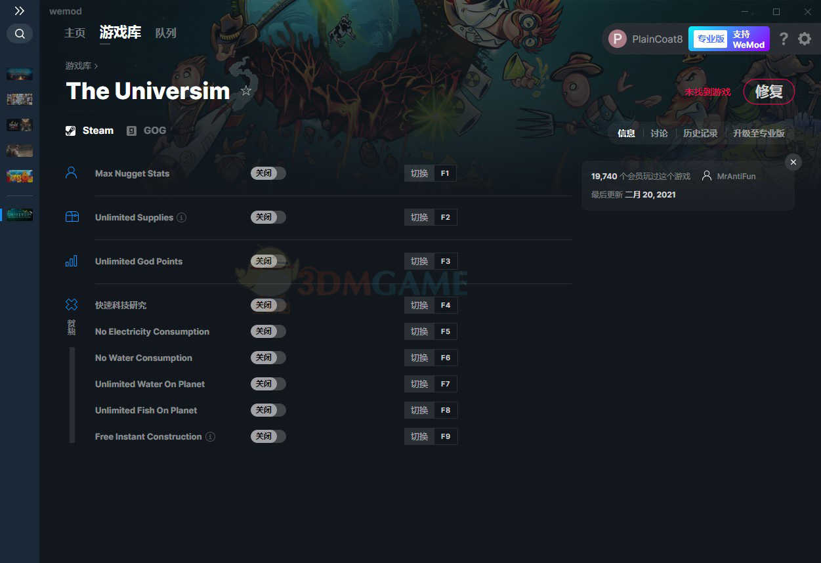
Task: Open the 讨论 tab
Action: coord(659,133)
